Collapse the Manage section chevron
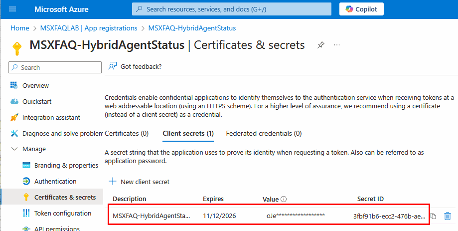The width and height of the screenshot is (458, 231). [14, 149]
